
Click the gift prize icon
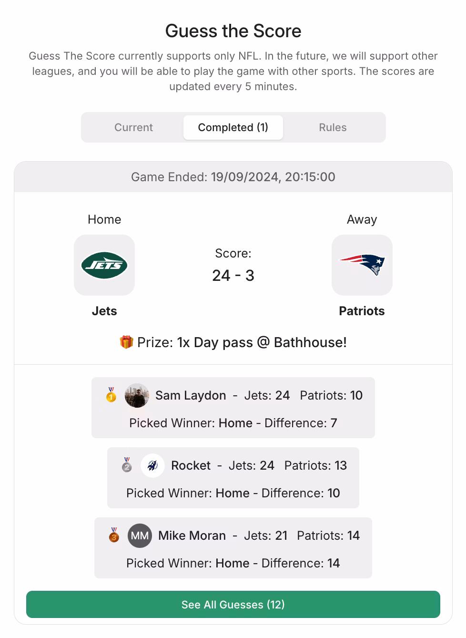pos(126,342)
